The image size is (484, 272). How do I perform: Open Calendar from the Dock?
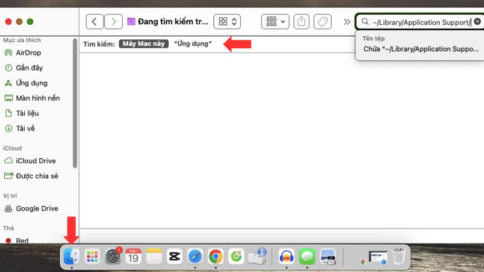(x=133, y=256)
